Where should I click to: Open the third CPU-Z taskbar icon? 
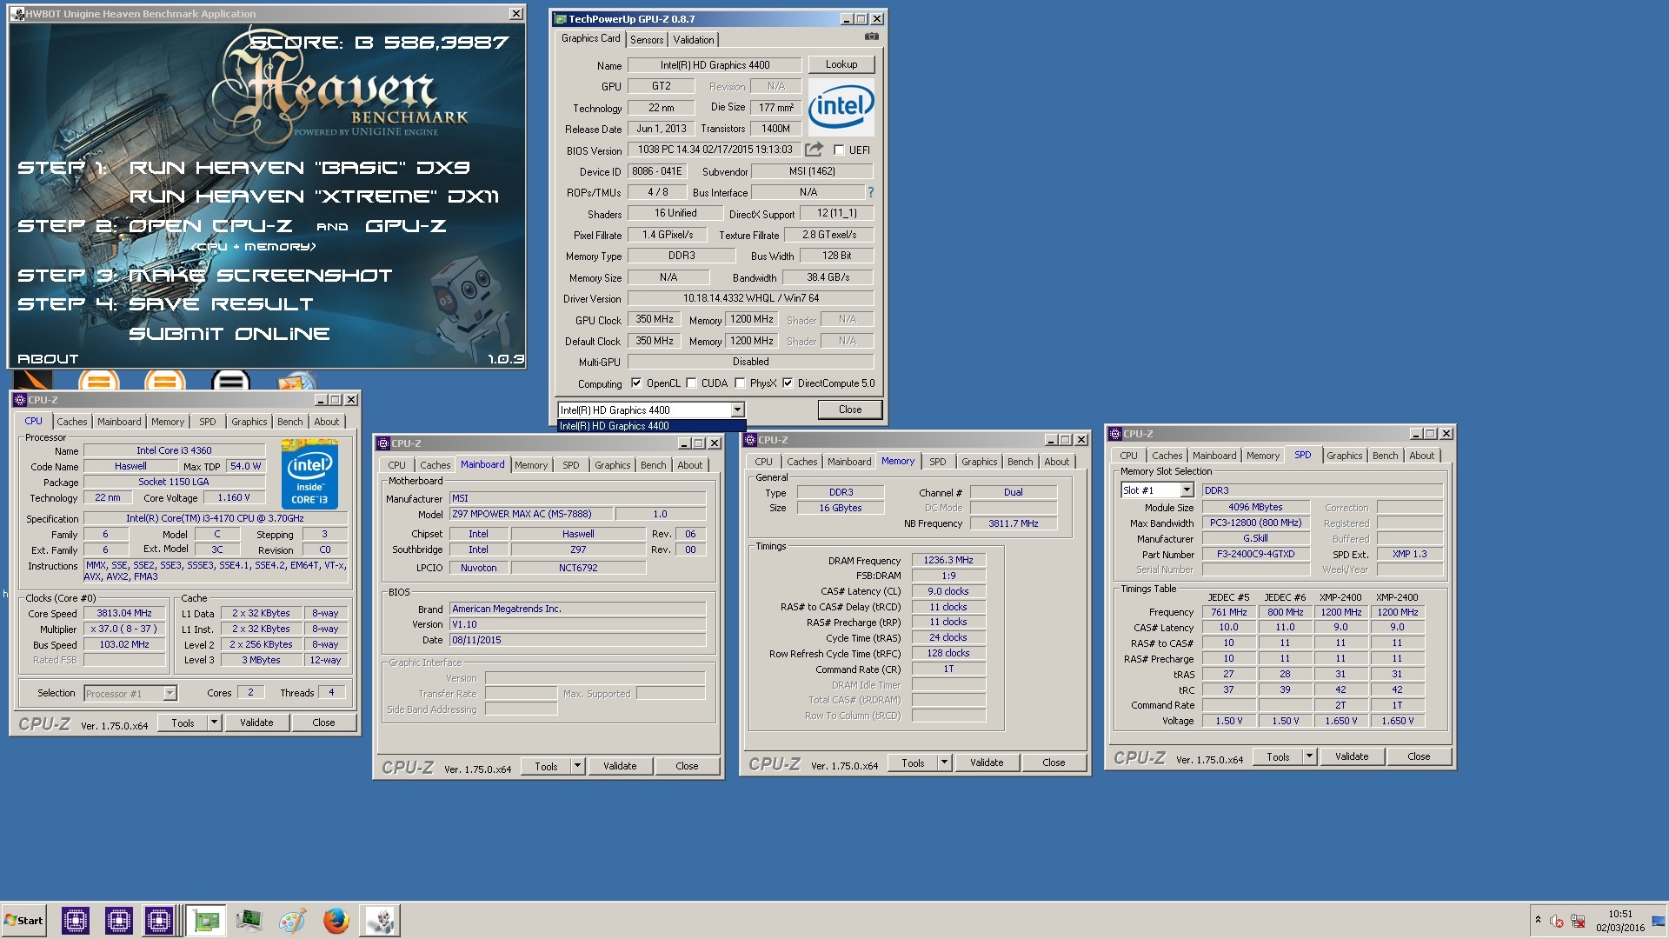159,920
